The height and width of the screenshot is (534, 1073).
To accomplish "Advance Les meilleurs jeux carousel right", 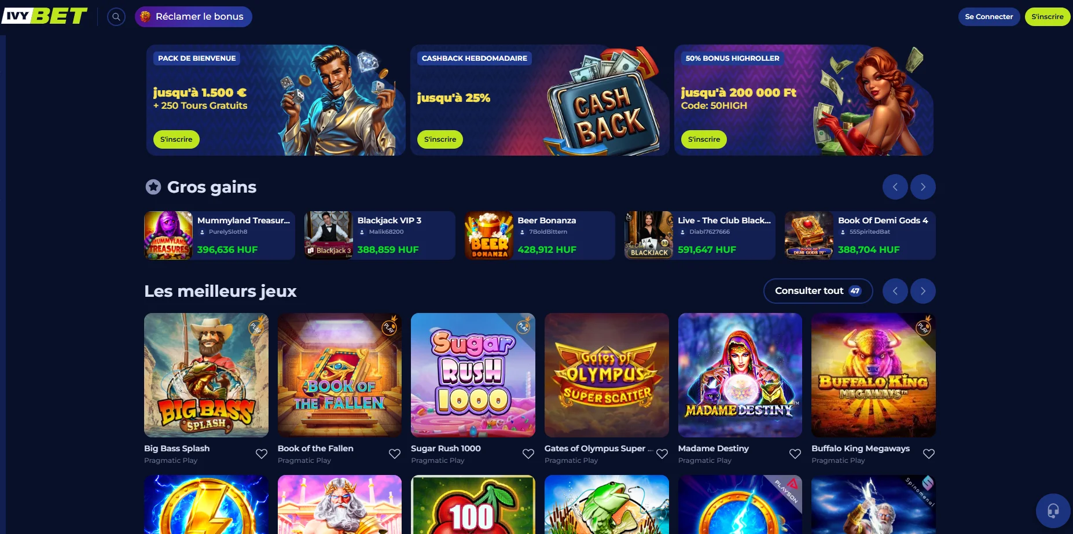I will pyautogui.click(x=923, y=291).
